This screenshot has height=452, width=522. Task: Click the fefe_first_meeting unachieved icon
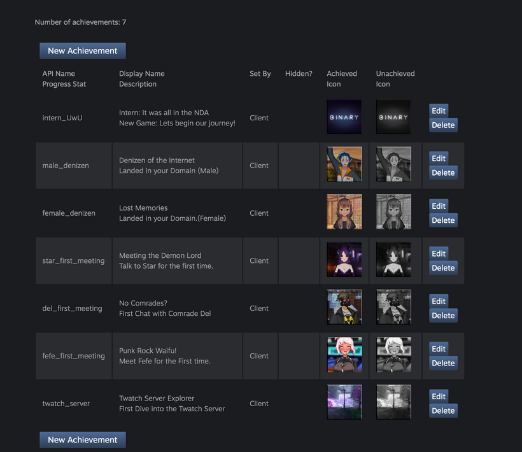tap(393, 355)
